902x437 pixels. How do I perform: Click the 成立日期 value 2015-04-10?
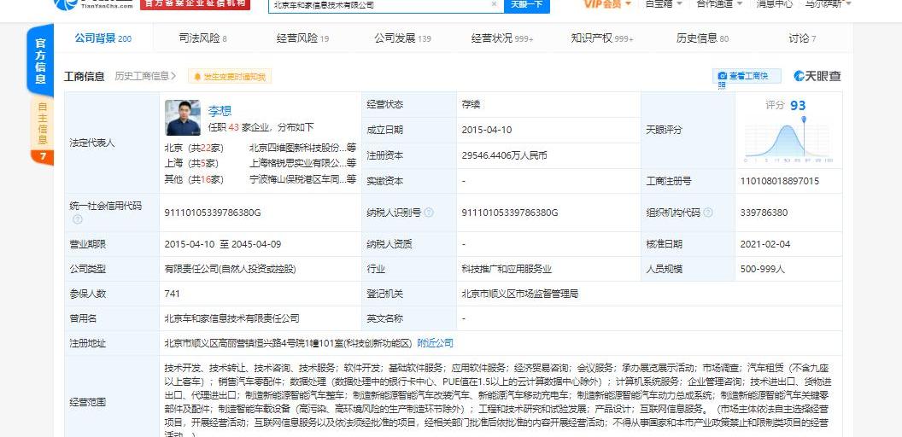click(486, 130)
